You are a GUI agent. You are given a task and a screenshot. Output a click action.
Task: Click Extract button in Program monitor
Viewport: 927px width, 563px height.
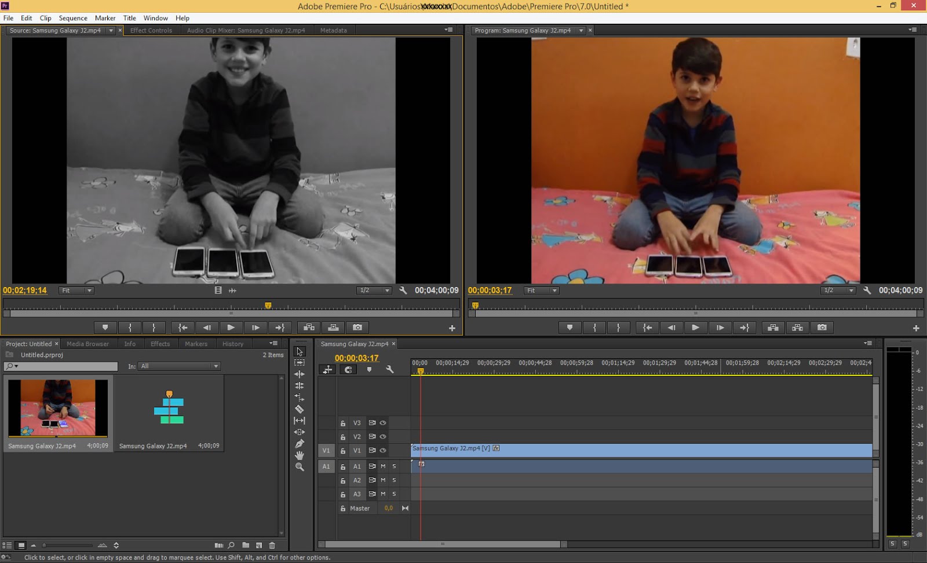pos(798,328)
